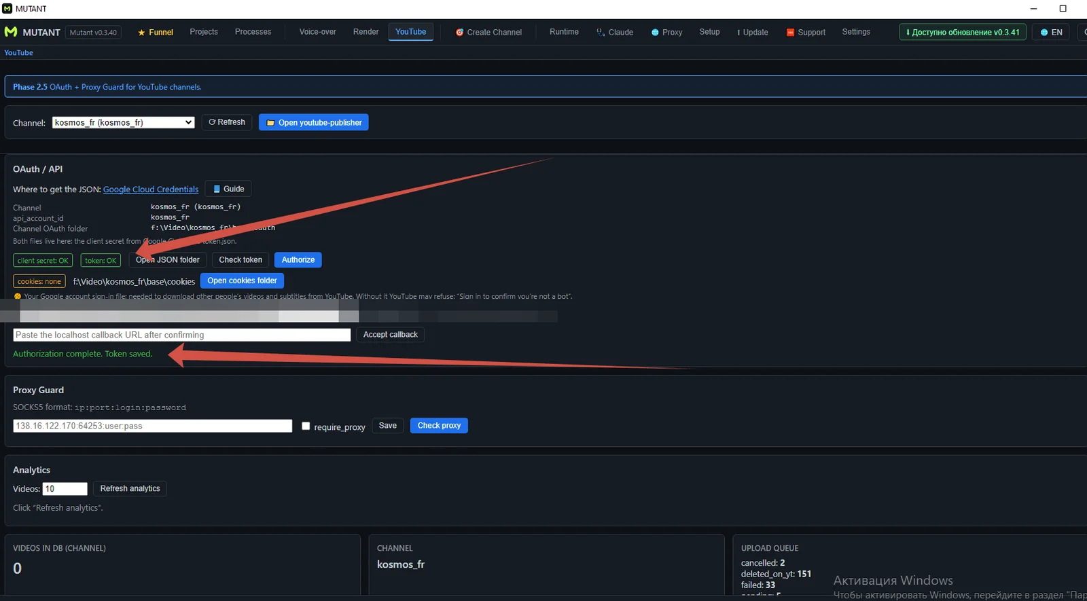The height and width of the screenshot is (601, 1087).
Task: Click the book icon on the Guide button
Action: click(217, 189)
